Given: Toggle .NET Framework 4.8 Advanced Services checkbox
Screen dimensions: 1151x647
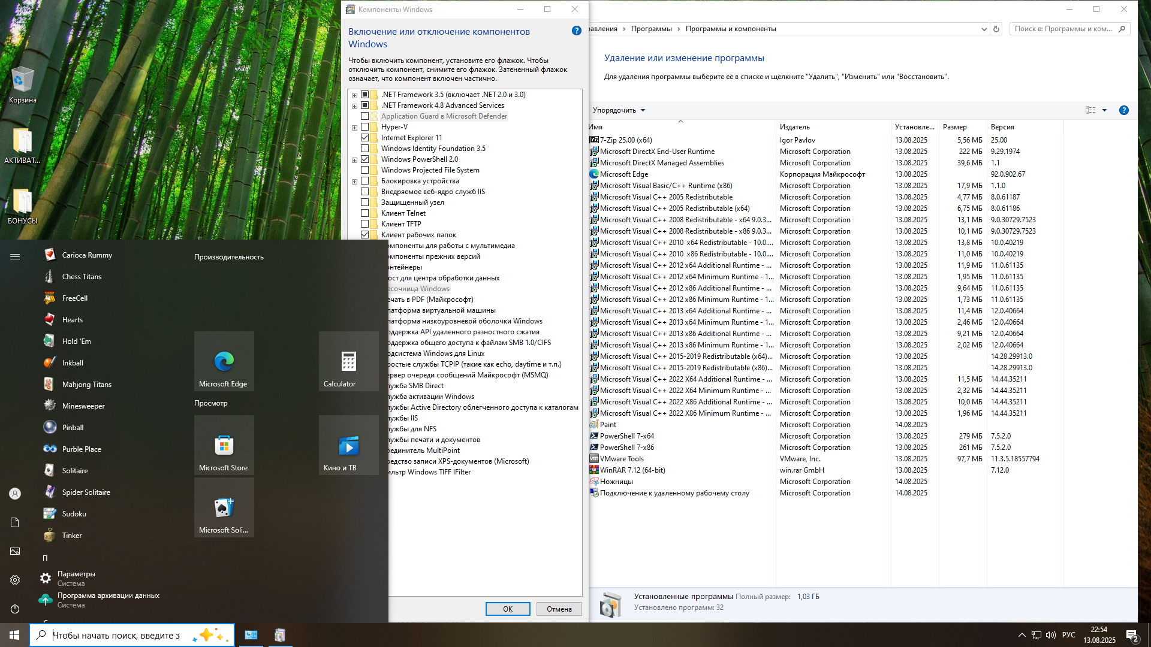Looking at the screenshot, I should (x=364, y=105).
